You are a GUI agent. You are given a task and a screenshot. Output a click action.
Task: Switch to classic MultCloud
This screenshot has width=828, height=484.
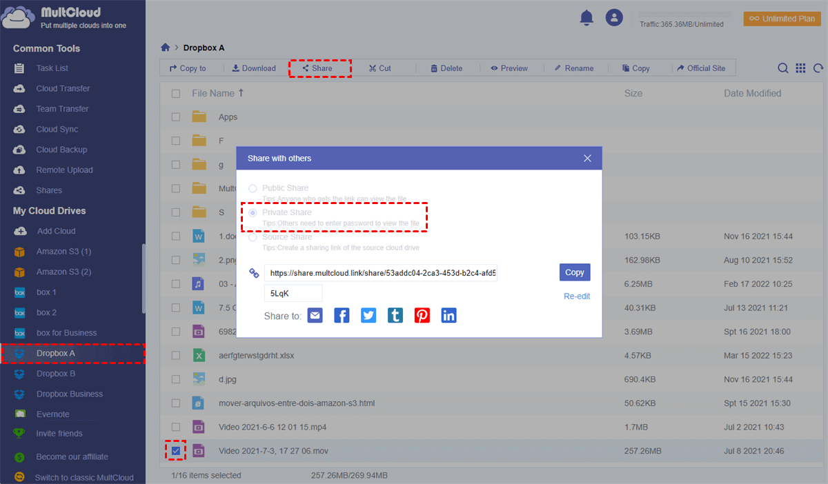(x=83, y=477)
